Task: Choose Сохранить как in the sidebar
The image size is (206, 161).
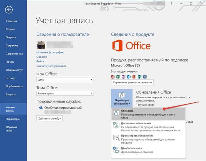Action: click(14, 54)
